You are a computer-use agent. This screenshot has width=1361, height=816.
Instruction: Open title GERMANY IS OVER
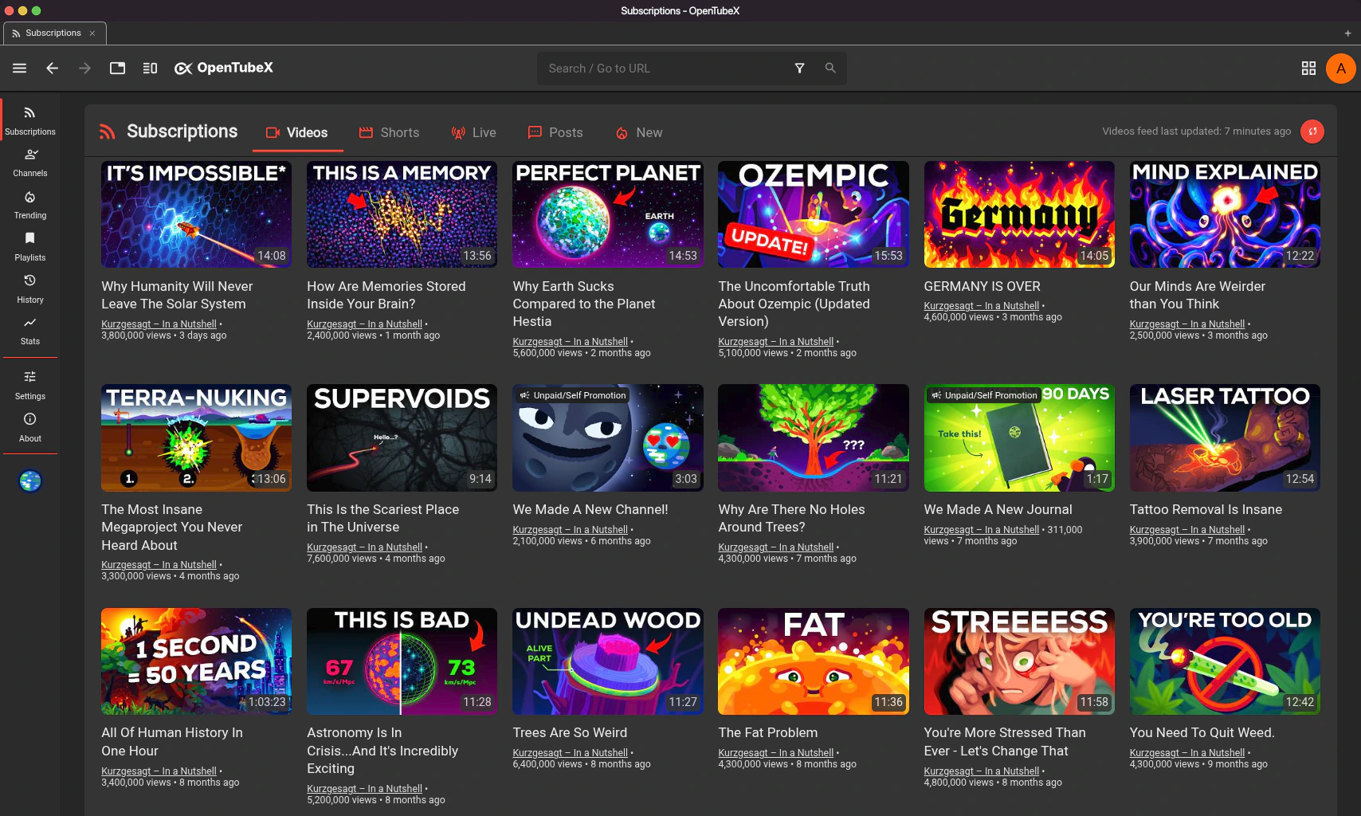[982, 286]
